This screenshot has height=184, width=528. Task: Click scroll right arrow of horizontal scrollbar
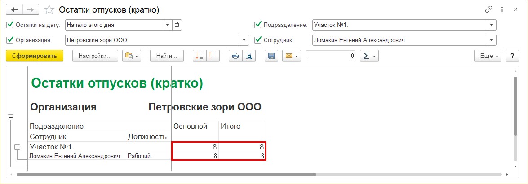click(507, 175)
